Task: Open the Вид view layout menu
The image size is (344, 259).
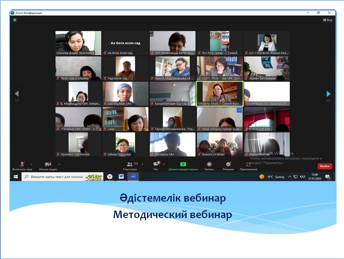Action: click(327, 20)
